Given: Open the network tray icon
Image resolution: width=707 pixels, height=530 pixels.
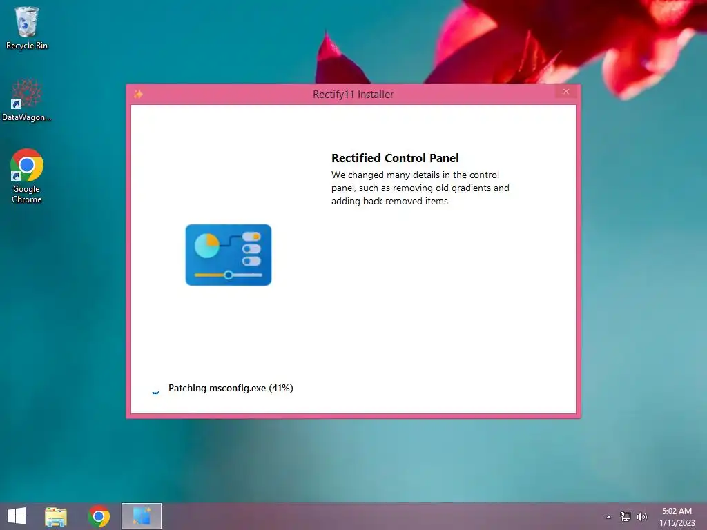Looking at the screenshot, I should (x=626, y=517).
